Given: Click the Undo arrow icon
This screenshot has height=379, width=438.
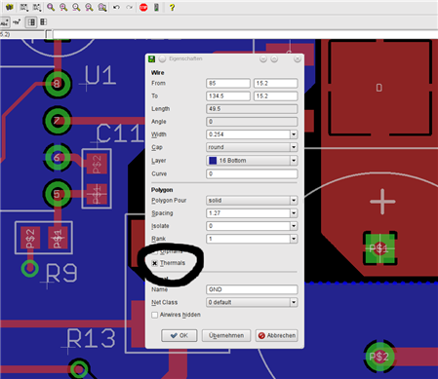Looking at the screenshot, I should coord(116,7).
